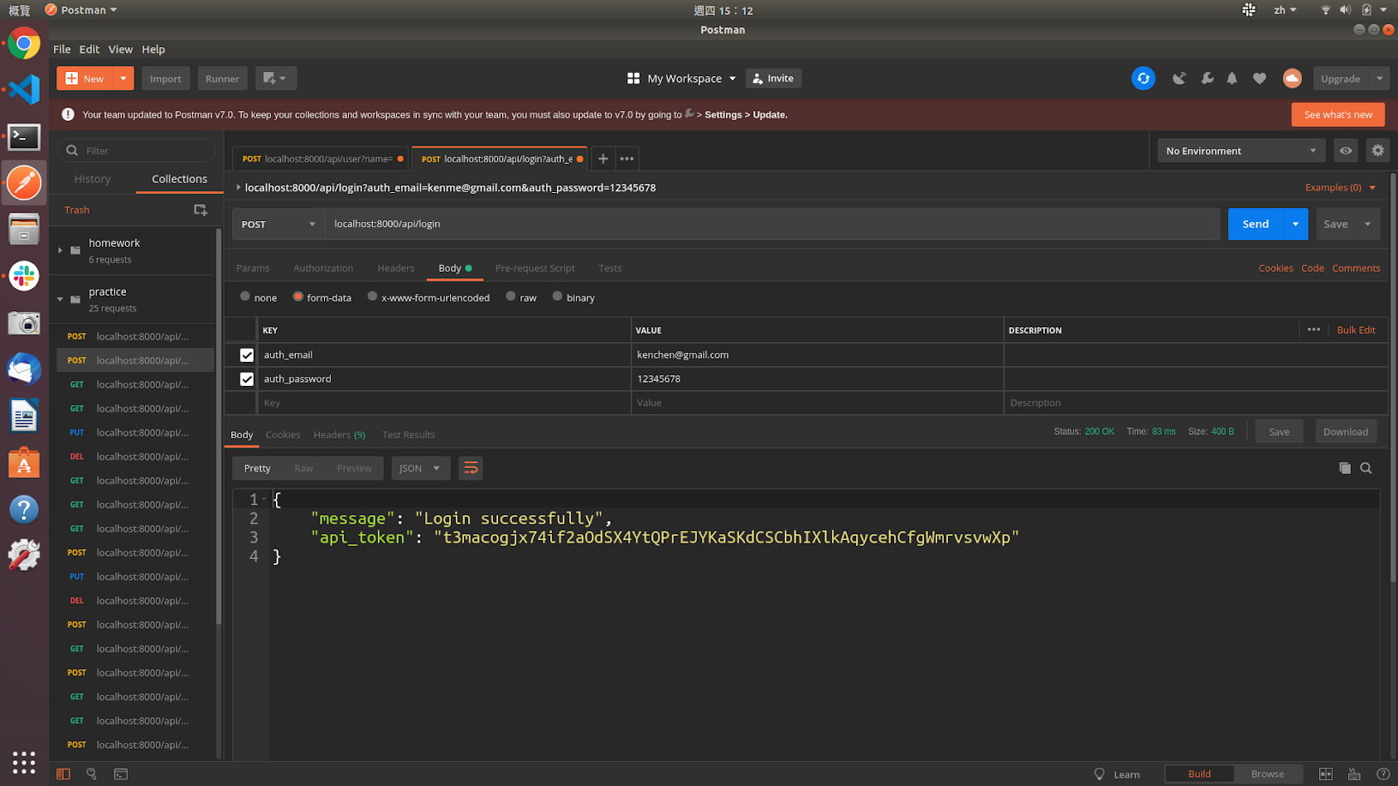Create a new collection using folder-plus icon
The width and height of the screenshot is (1398, 786).
pyautogui.click(x=201, y=210)
